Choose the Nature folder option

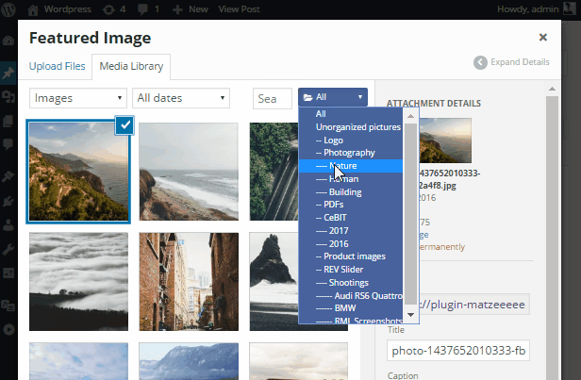(x=351, y=166)
